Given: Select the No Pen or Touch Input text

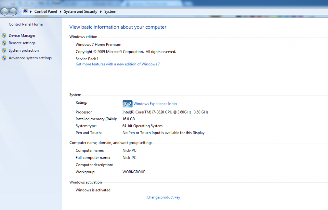Looking at the screenshot, I should tap(163, 133).
